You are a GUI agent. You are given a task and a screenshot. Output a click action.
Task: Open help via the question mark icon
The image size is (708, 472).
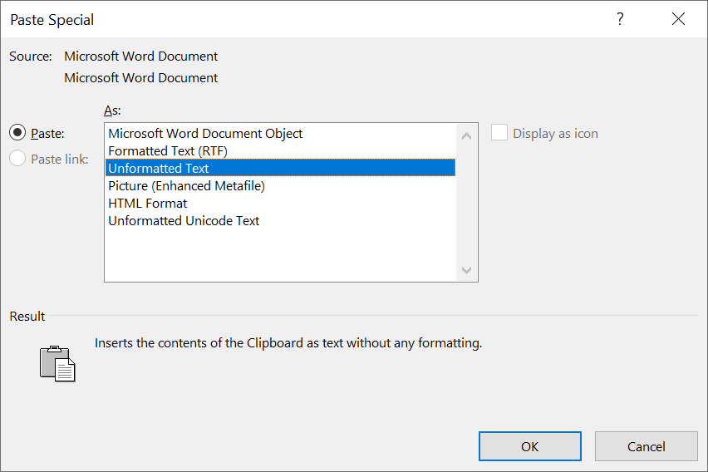tap(621, 19)
